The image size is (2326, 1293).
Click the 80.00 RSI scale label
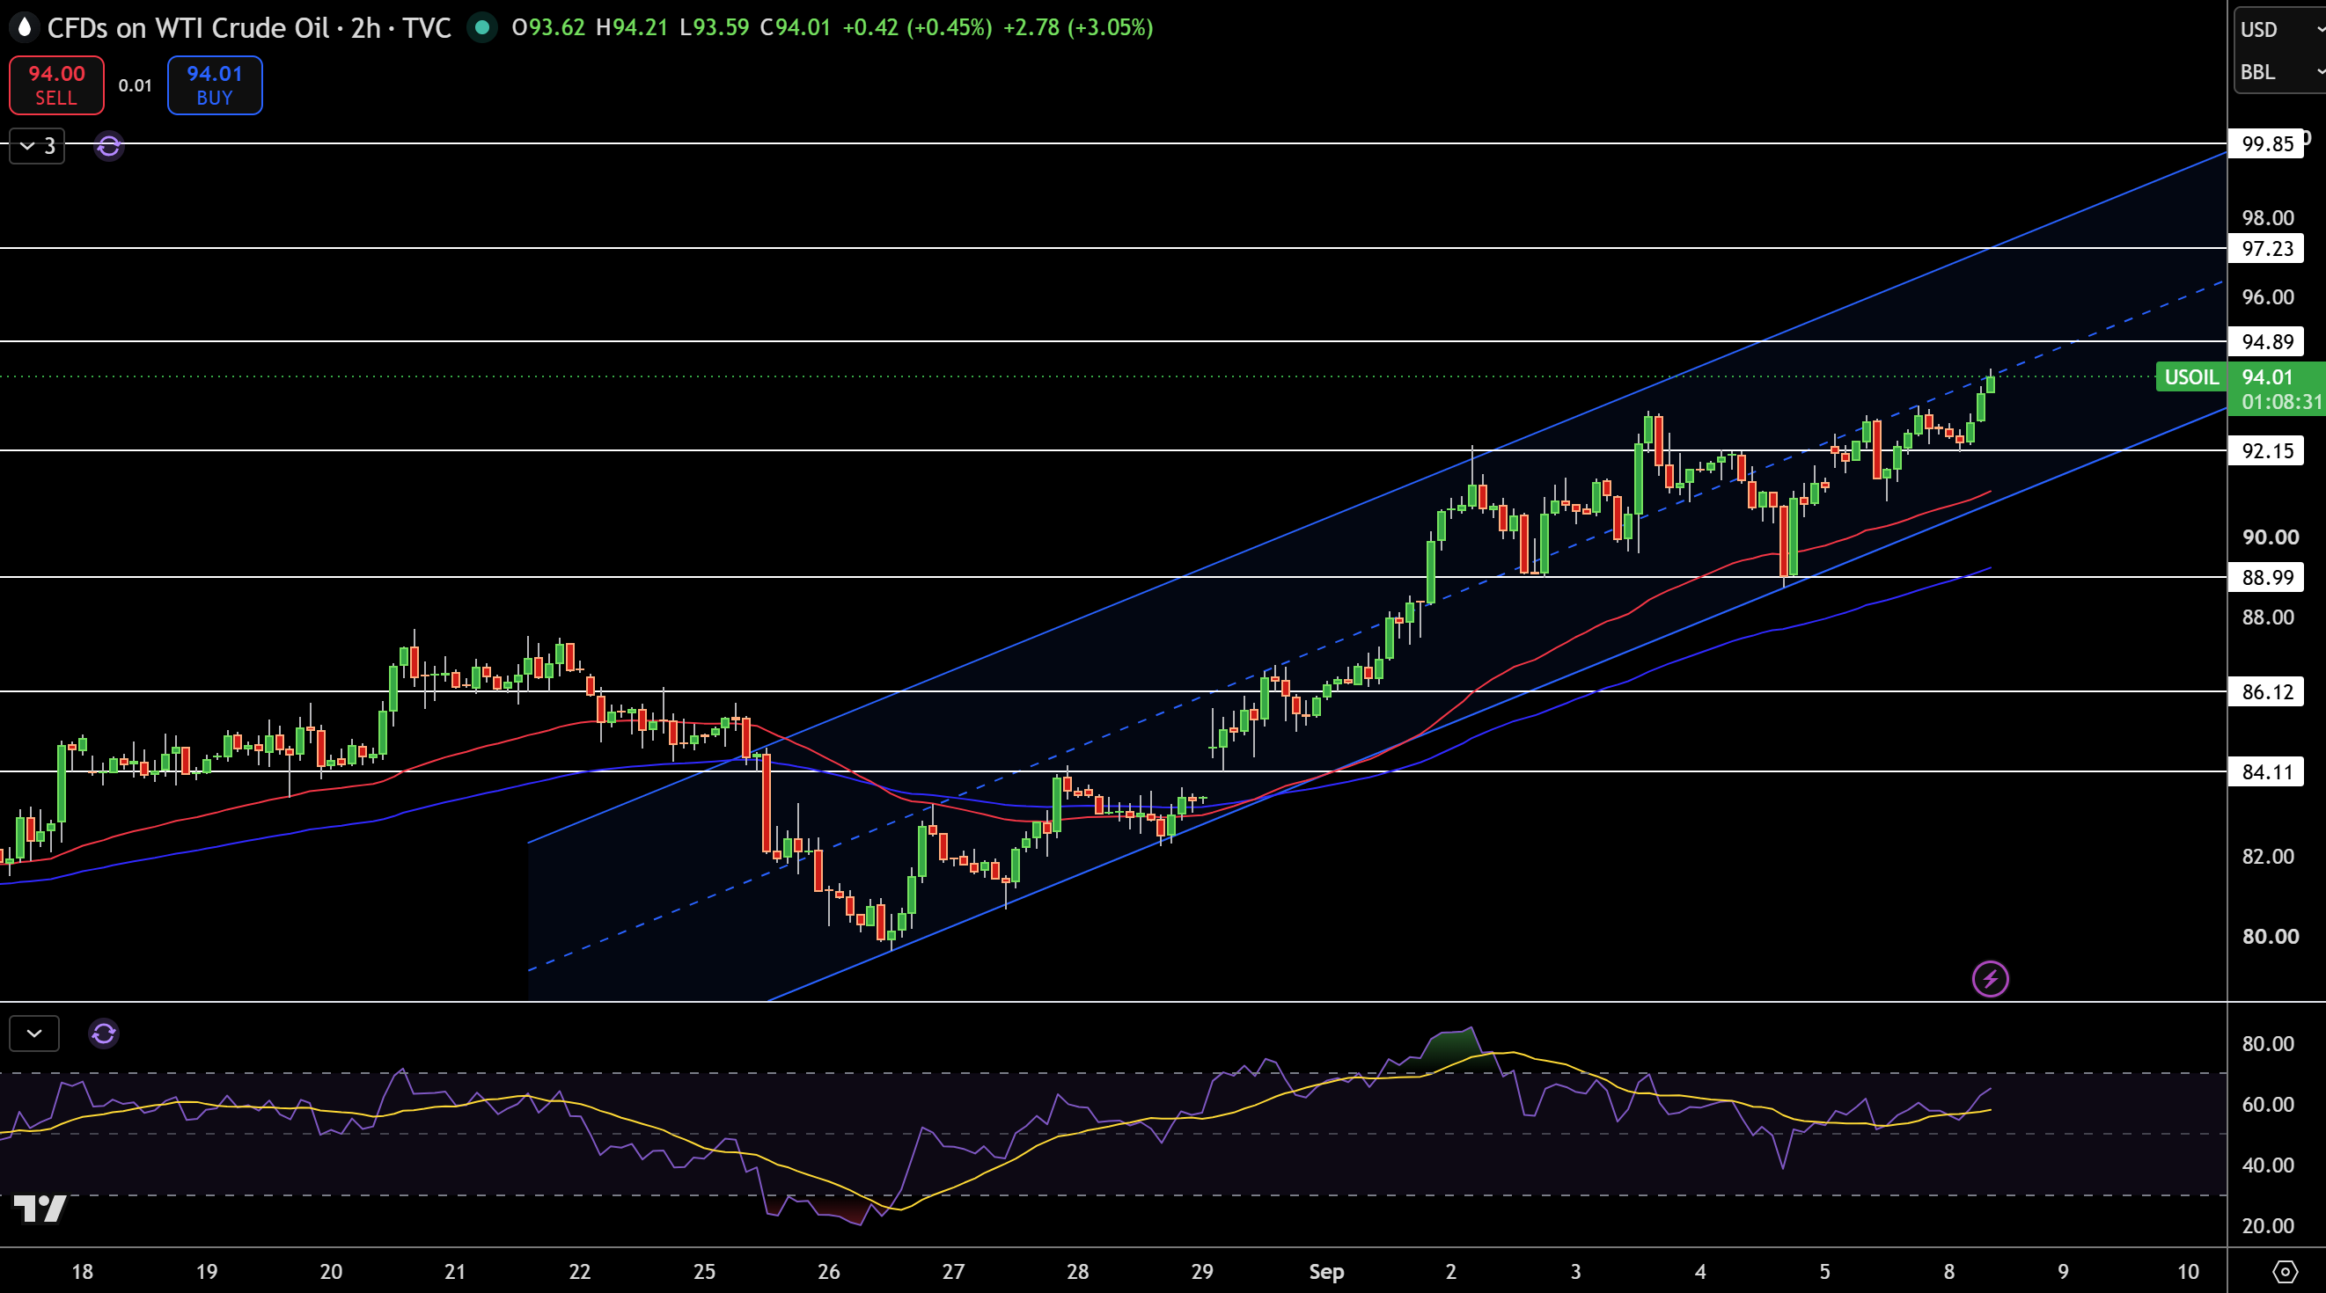[2267, 1044]
